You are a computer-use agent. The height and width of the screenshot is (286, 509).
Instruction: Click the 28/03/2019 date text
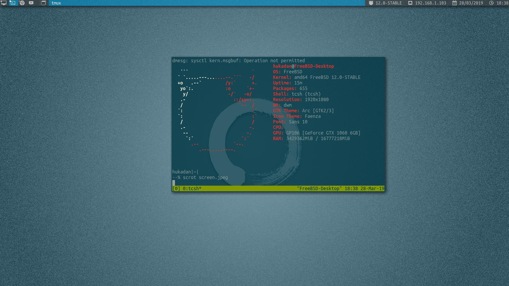(471, 3)
